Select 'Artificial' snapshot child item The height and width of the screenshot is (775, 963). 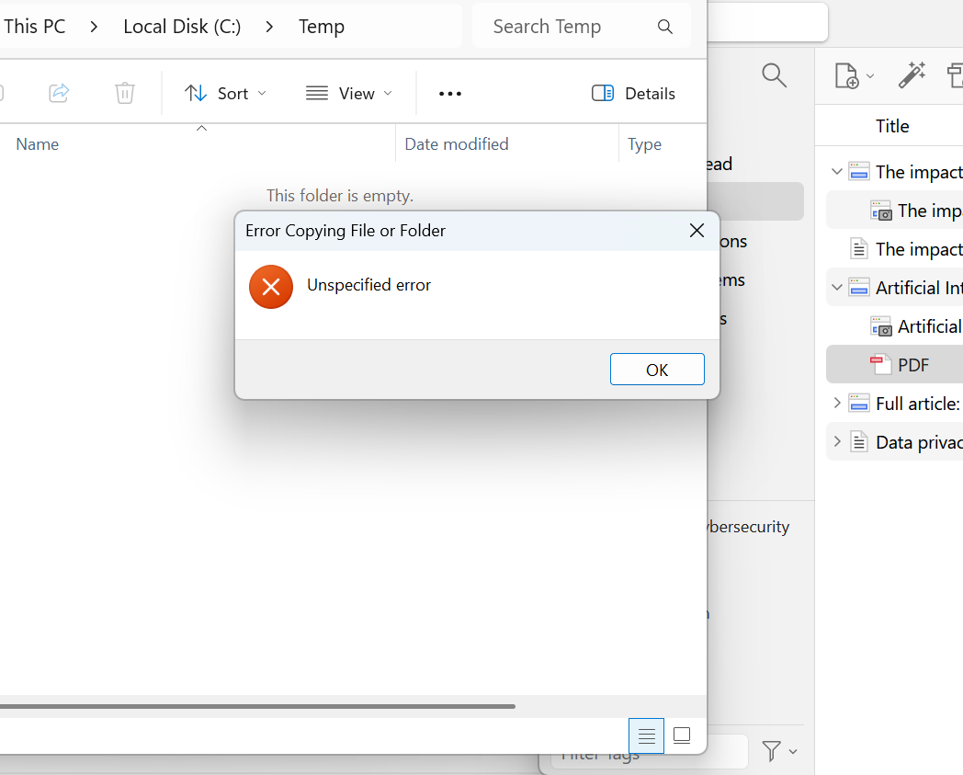point(895,325)
